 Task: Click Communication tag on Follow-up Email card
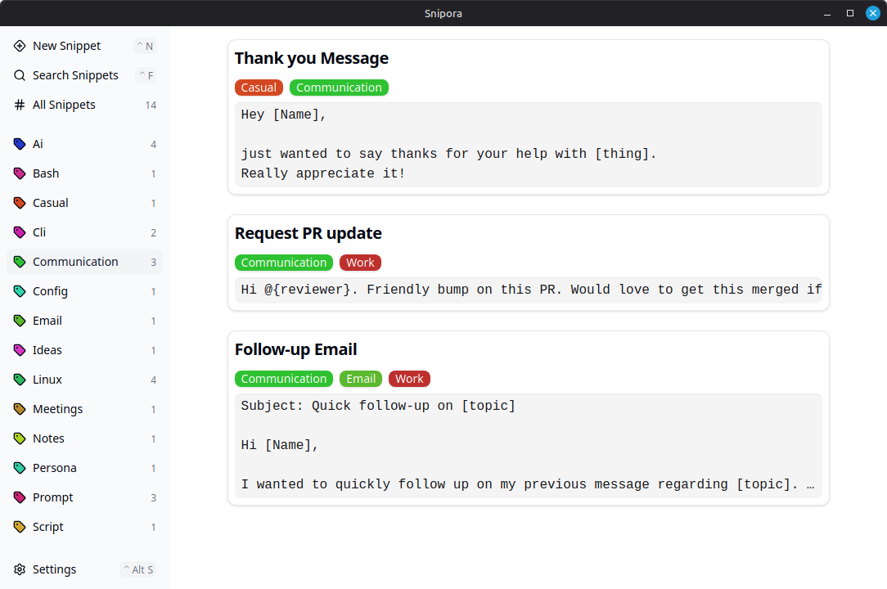pyautogui.click(x=284, y=379)
